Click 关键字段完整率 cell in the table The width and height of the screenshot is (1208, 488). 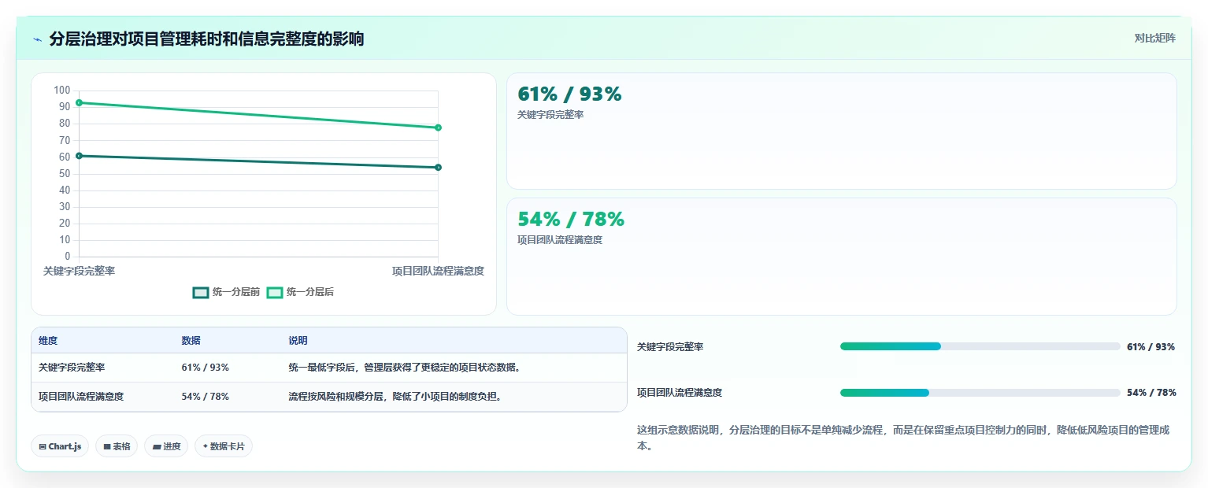click(72, 368)
